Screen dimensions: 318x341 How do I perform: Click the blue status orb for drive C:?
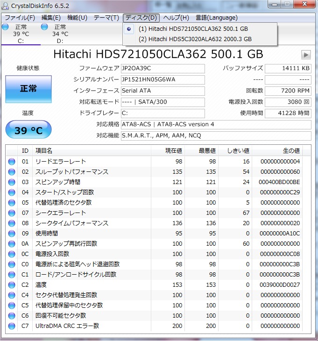pyautogui.click(x=5, y=27)
